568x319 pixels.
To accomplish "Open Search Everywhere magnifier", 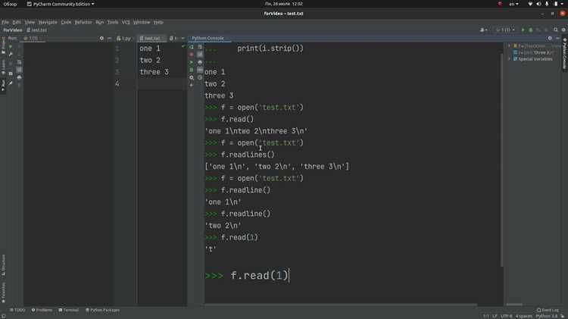I will tap(556, 30).
